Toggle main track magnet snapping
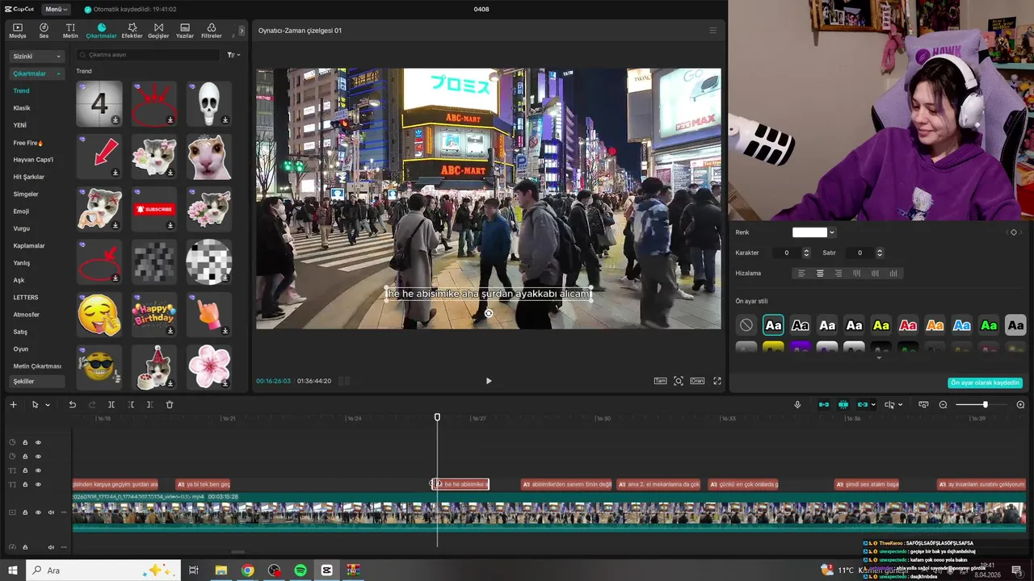This screenshot has height=581, width=1034. pos(824,404)
